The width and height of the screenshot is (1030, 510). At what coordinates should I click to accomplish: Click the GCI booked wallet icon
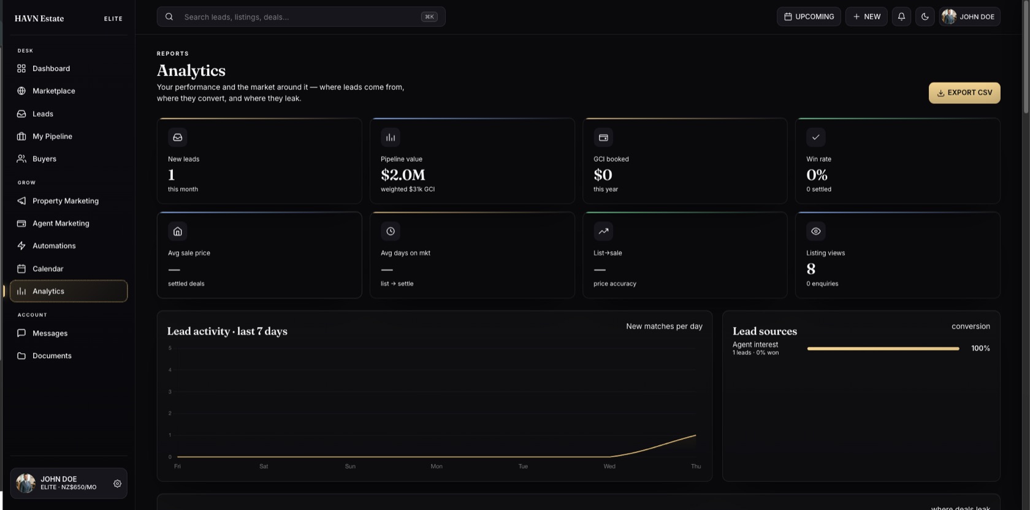click(603, 137)
